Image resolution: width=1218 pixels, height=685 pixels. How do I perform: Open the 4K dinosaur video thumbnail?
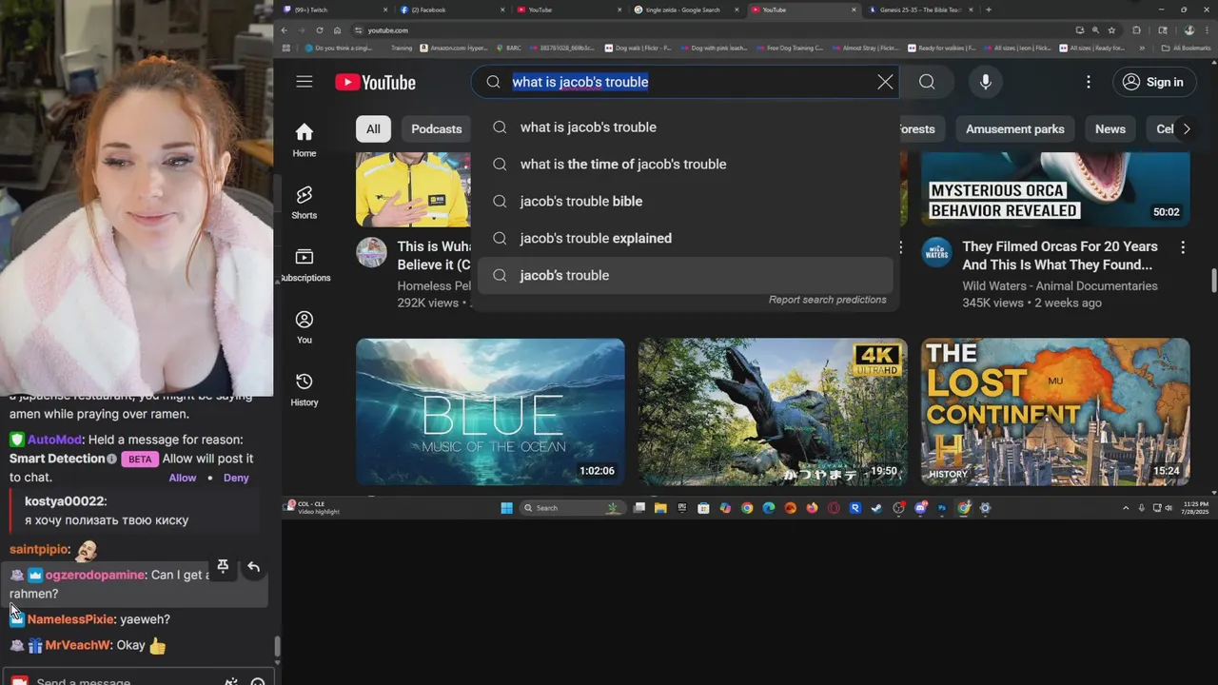773,412
